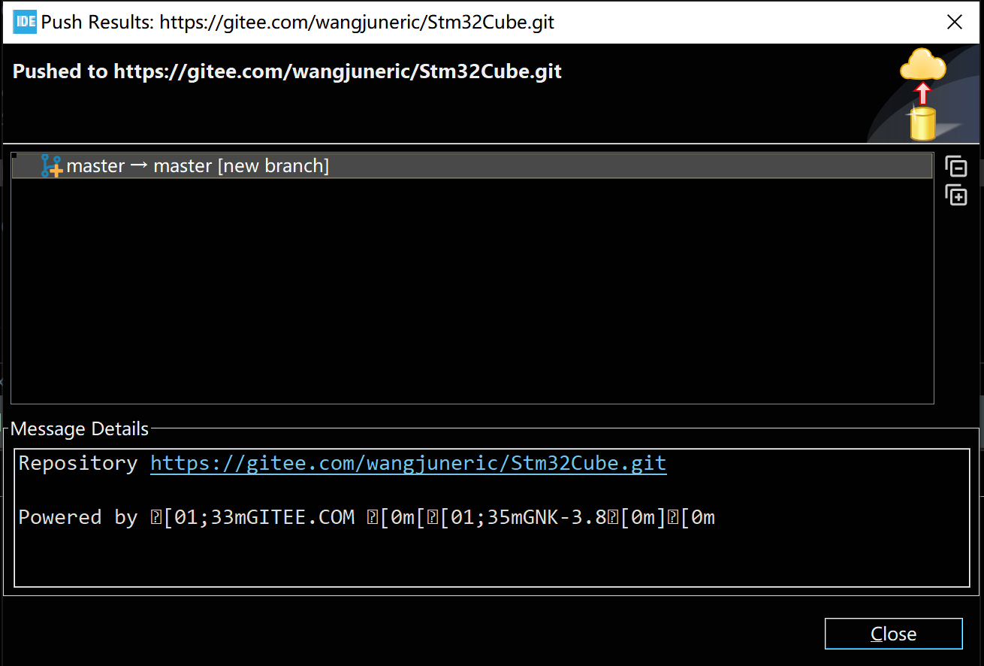Screen dimensions: 984x666
Task: Expand all push result entries
Action: tap(955, 195)
